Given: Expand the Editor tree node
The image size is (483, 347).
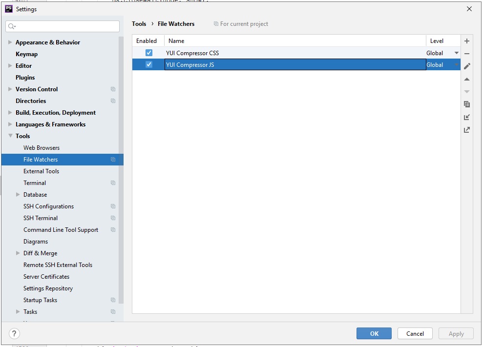Looking at the screenshot, I should pyautogui.click(x=10, y=65).
